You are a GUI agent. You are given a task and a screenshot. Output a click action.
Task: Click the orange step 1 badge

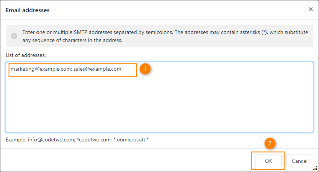(x=145, y=69)
